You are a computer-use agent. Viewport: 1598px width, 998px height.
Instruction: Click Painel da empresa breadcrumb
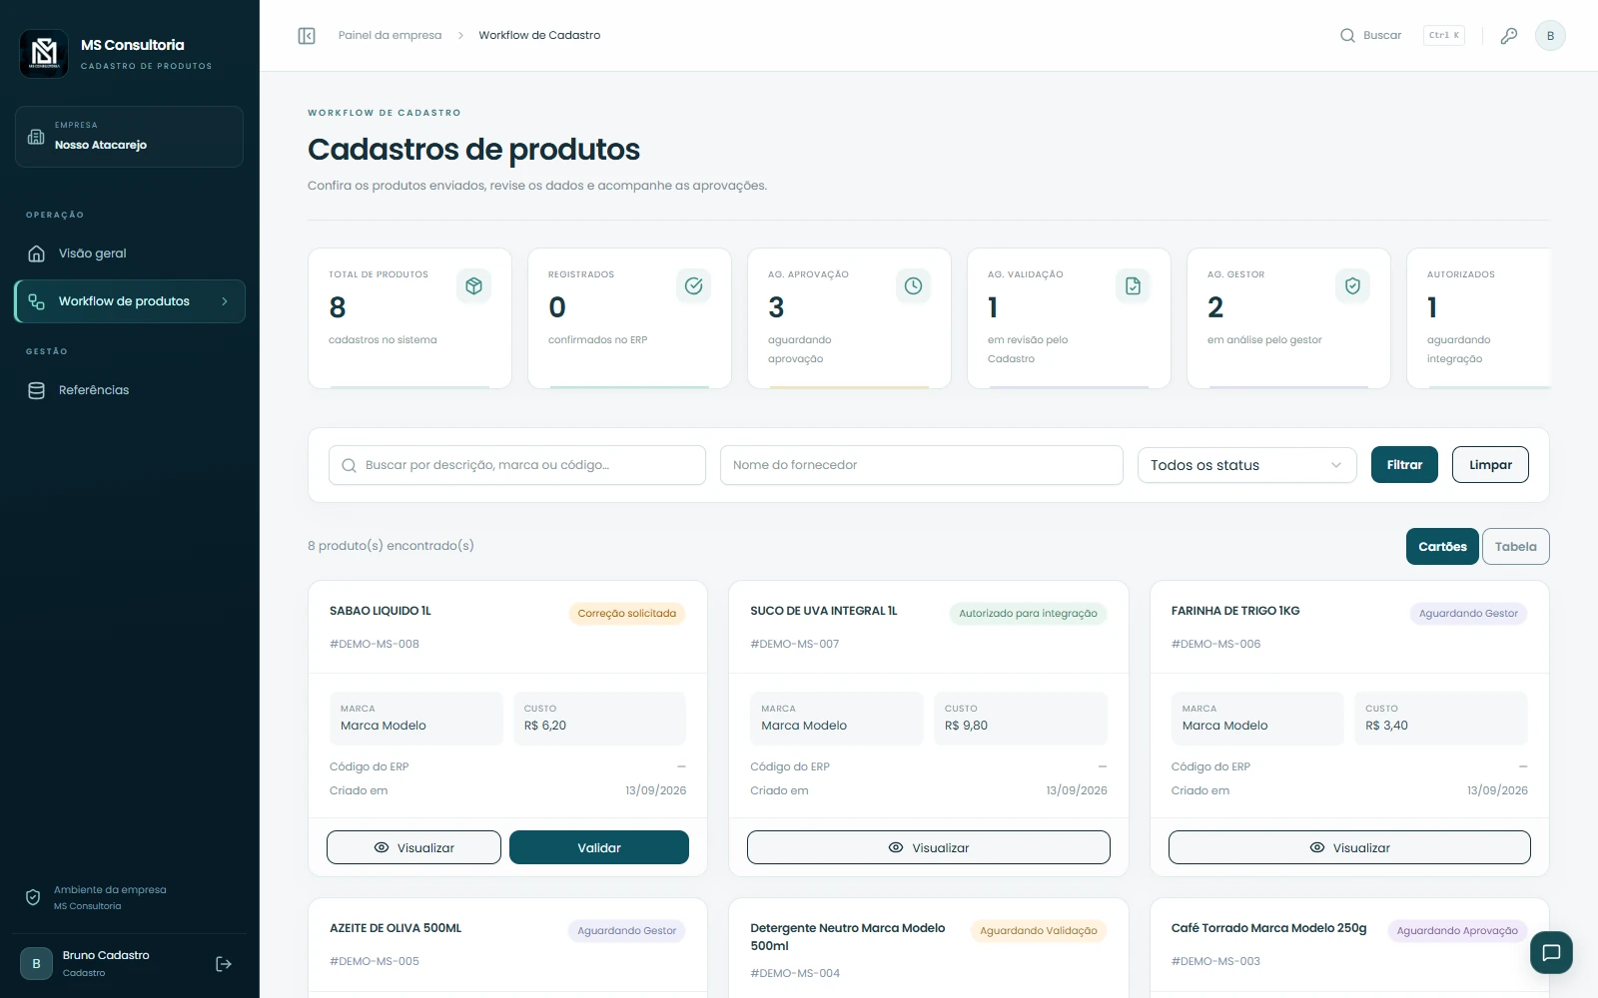(390, 35)
